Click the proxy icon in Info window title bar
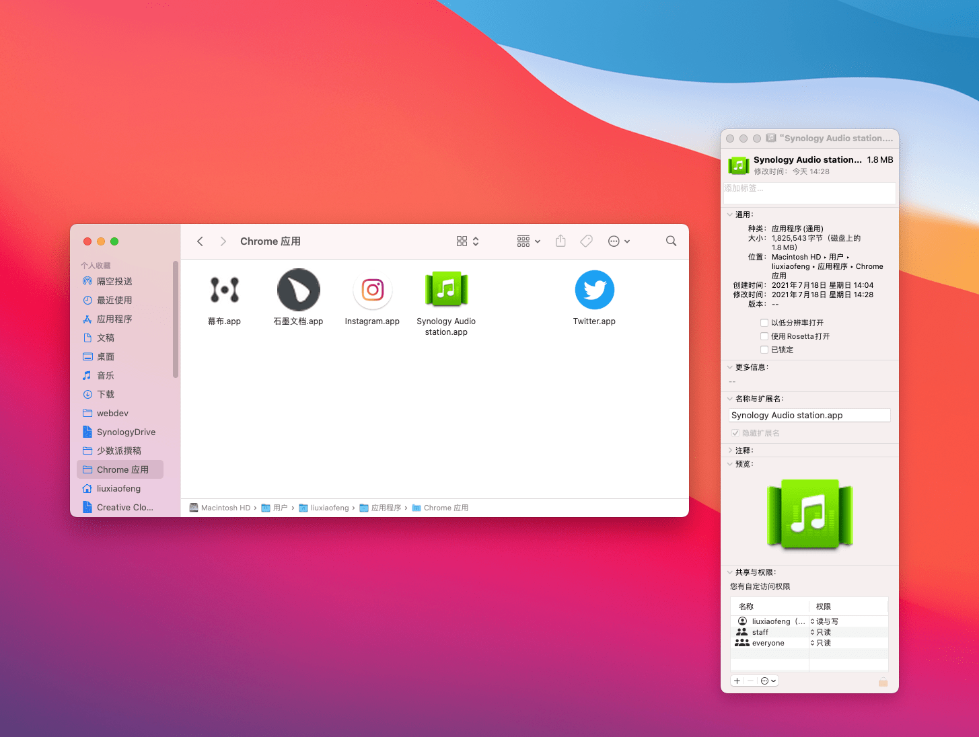Screen dimensions: 979x737 [771, 138]
